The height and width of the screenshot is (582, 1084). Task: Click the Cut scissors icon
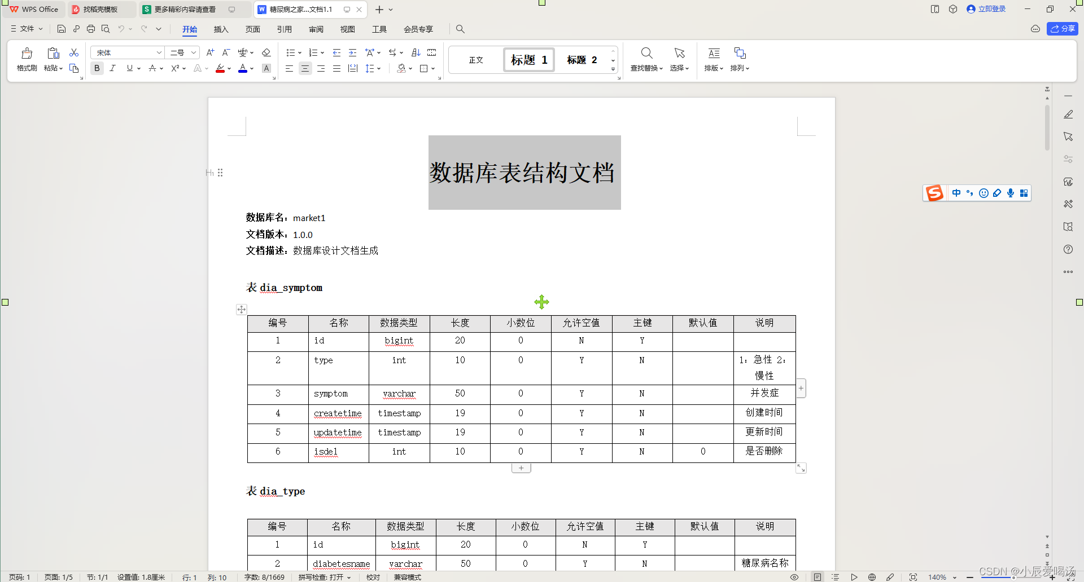[74, 52]
